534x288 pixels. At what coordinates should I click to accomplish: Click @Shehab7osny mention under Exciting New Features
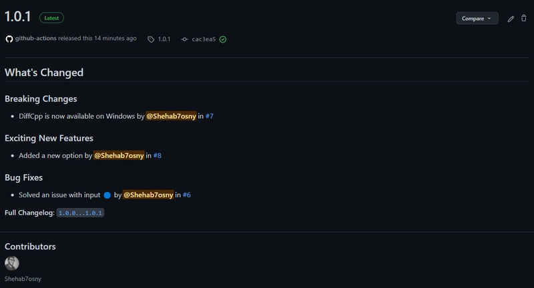(119, 155)
